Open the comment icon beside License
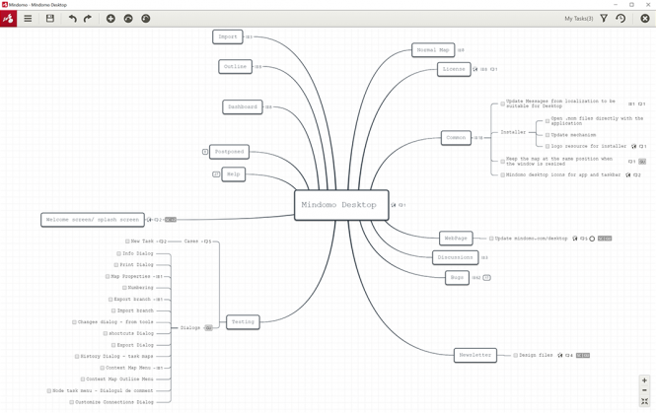 (x=493, y=69)
